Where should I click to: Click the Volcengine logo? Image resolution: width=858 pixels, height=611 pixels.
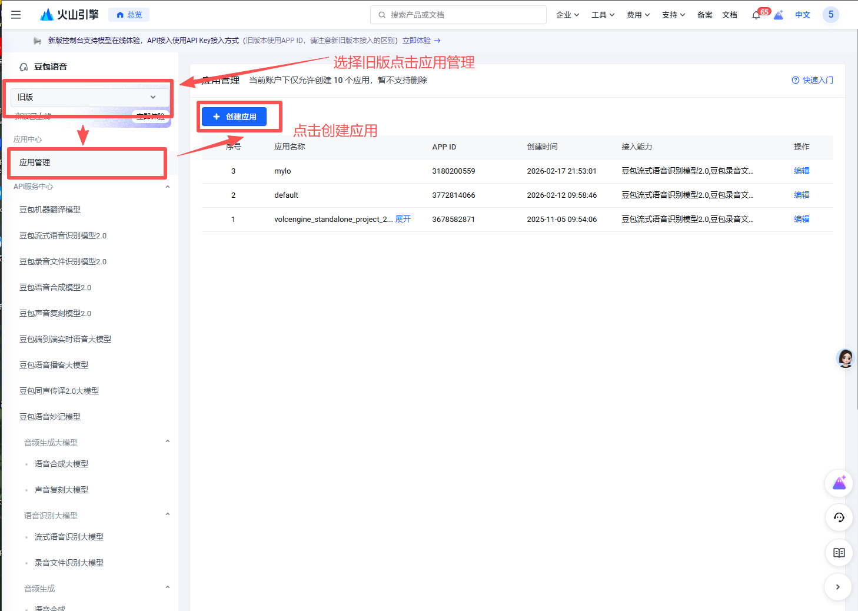pyautogui.click(x=69, y=15)
